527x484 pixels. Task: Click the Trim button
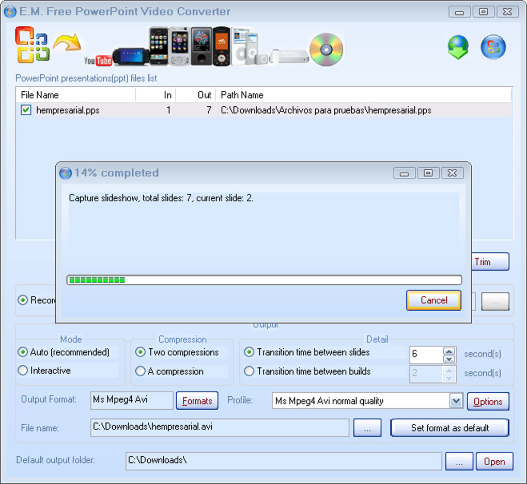pos(490,262)
